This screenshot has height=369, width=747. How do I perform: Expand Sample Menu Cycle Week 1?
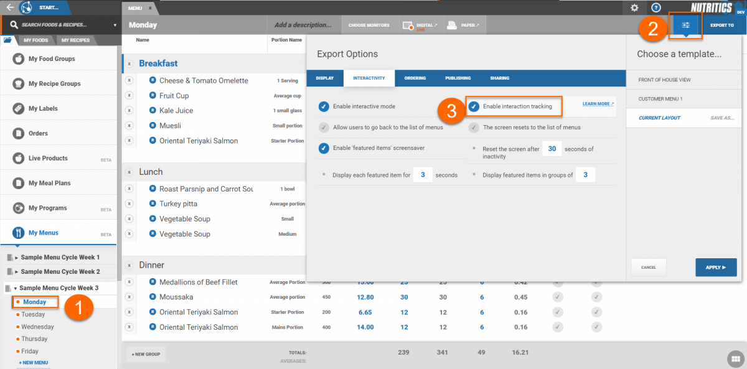(17, 257)
